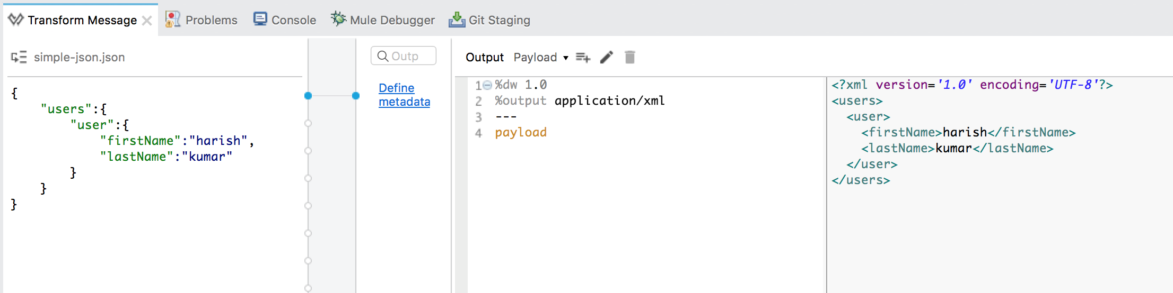Click the pencil edit target icon
Viewport: 1173px width, 293px height.
(607, 57)
